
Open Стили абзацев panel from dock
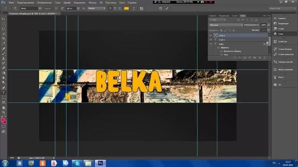coord(284,49)
